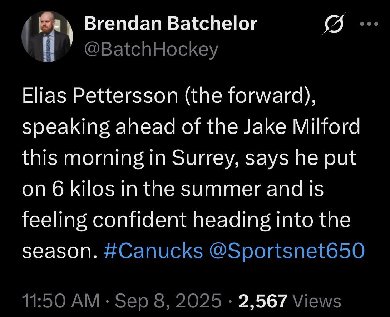The height and width of the screenshot is (317, 390).
Task: Open the Grok explain-post icon
Action: [334, 24]
